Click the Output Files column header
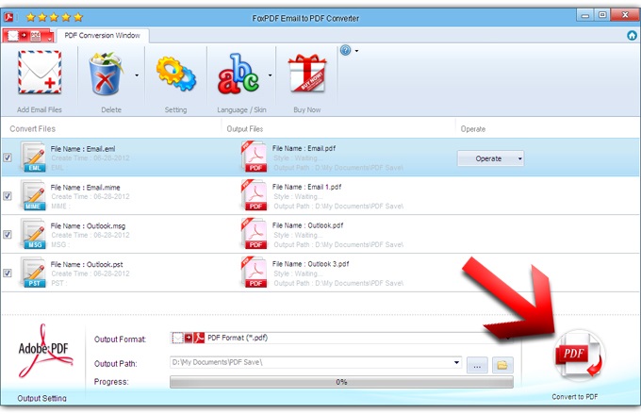This screenshot has height=414, width=641. click(245, 129)
